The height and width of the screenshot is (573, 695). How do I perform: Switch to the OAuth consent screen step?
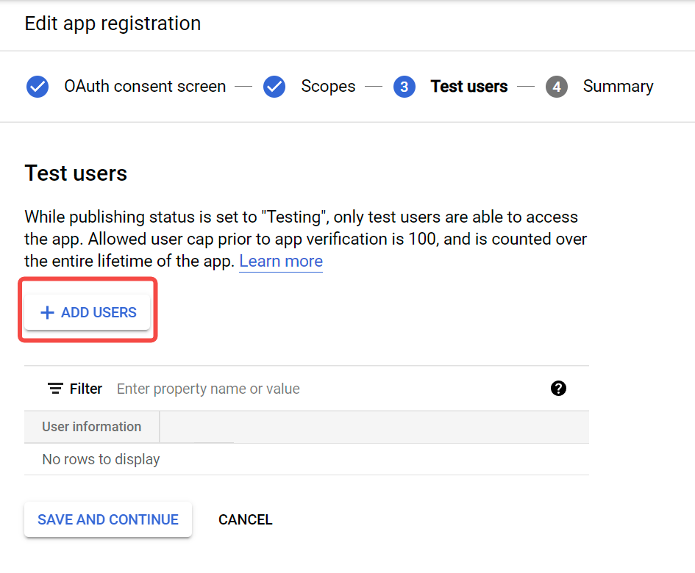click(145, 86)
